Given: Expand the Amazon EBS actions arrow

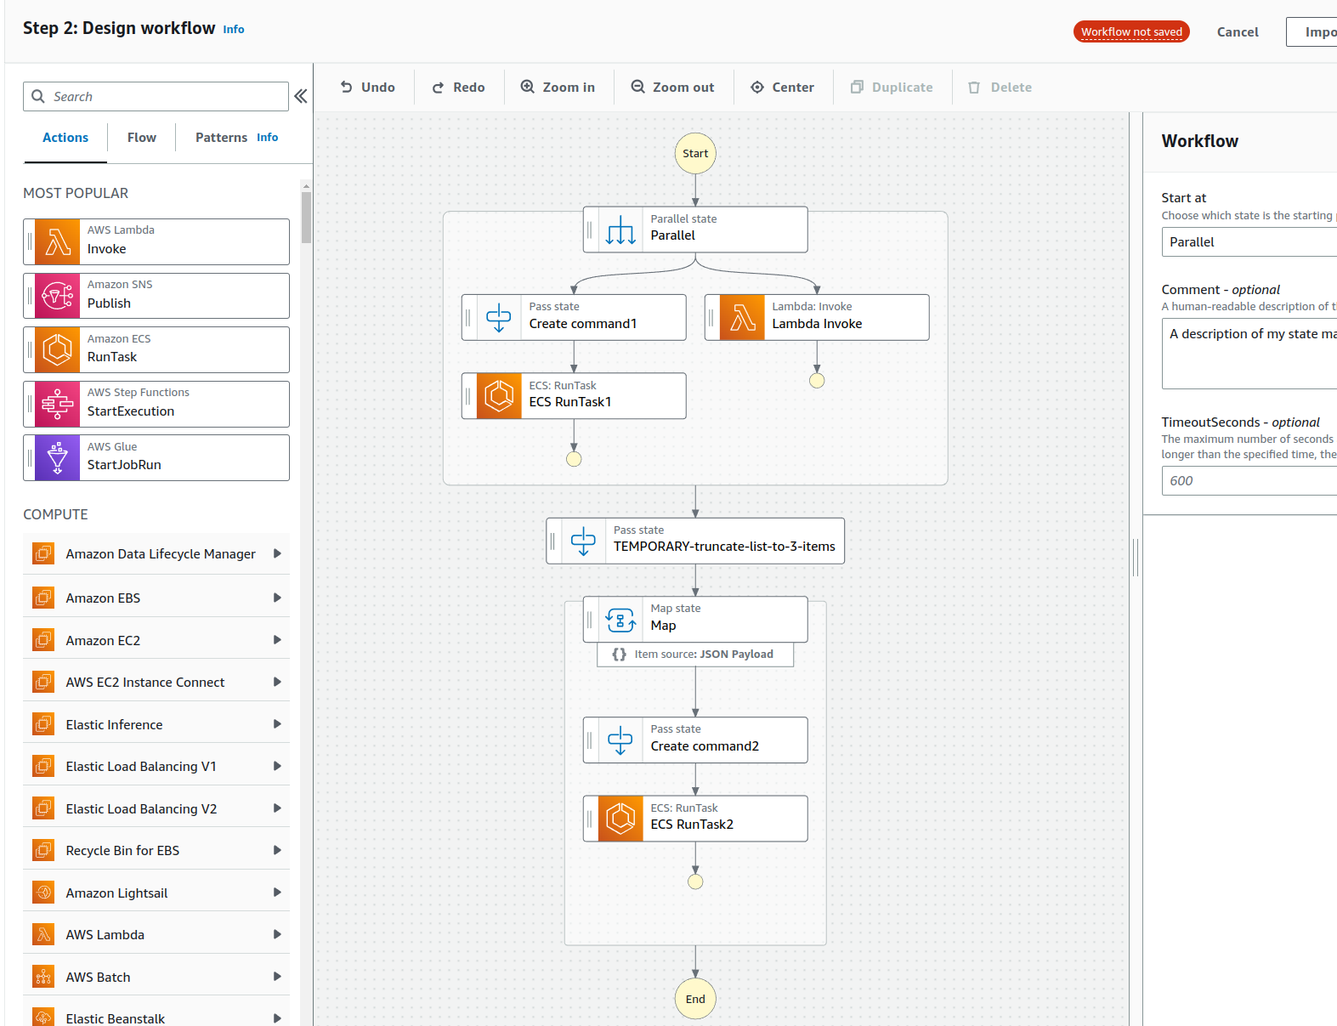Looking at the screenshot, I should [277, 598].
